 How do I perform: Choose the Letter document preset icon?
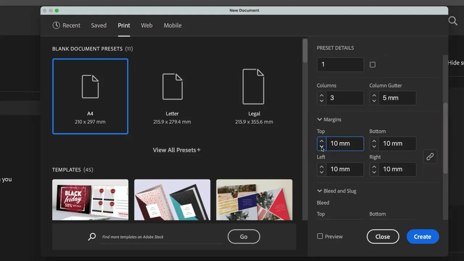pos(172,87)
